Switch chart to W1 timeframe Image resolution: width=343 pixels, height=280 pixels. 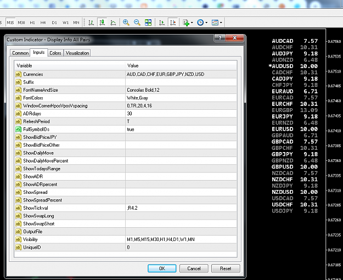65,23
